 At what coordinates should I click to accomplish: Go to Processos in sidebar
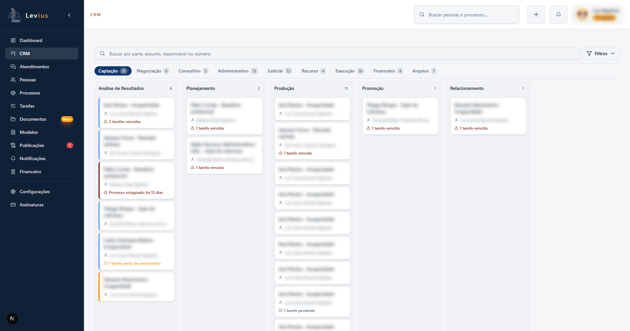[42, 93]
